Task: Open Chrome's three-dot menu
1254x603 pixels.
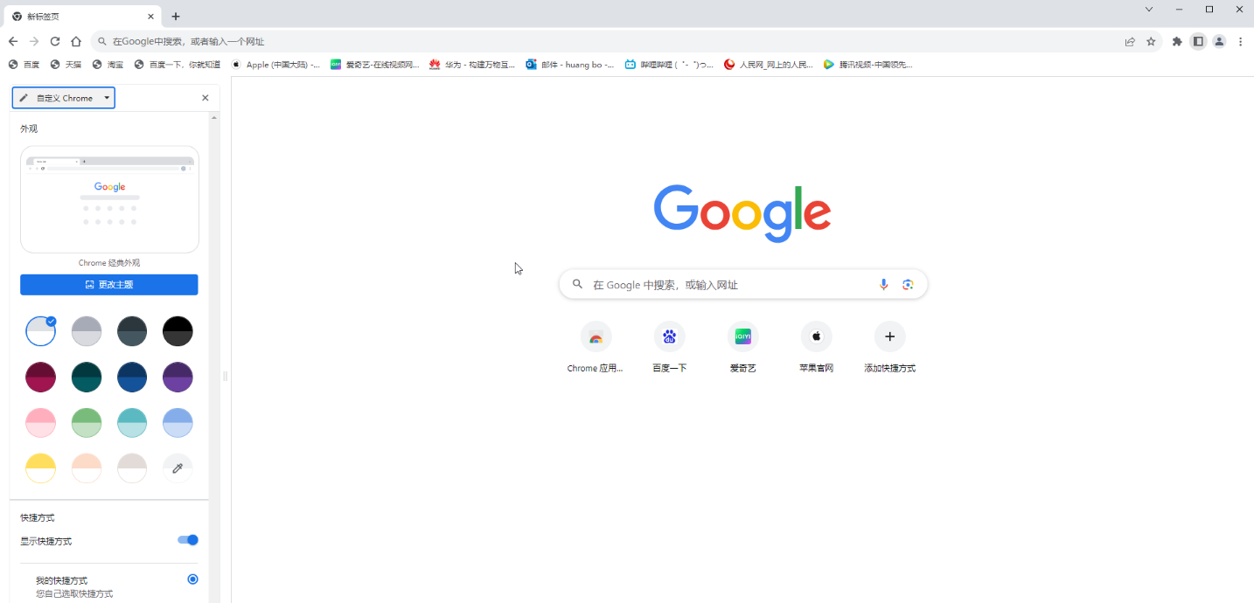Action: point(1240,41)
